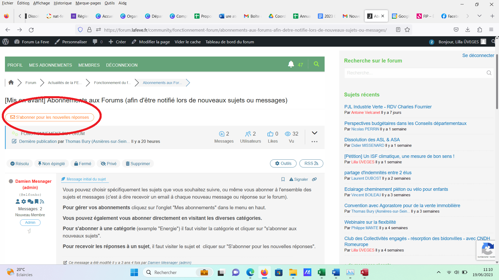The width and height of the screenshot is (499, 280).
Task: Toggle the Résolu topic status
Action: coord(19,164)
